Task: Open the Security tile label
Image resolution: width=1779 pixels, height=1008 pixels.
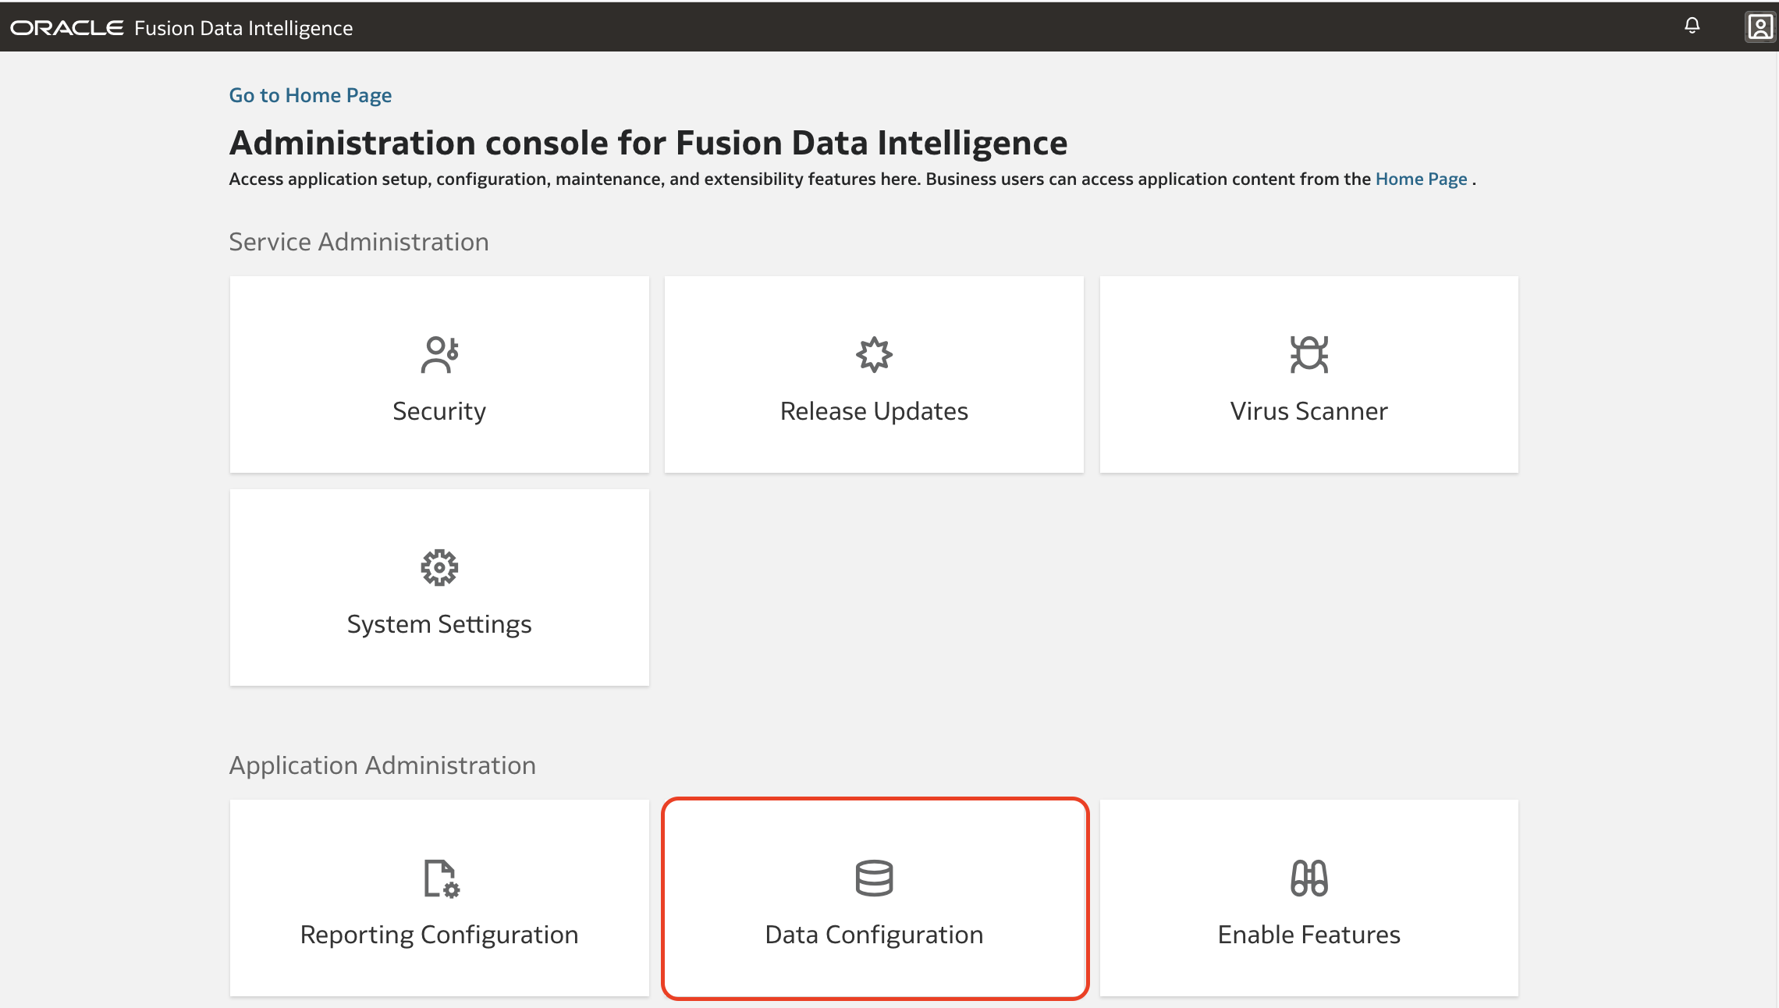Action: coord(439,411)
